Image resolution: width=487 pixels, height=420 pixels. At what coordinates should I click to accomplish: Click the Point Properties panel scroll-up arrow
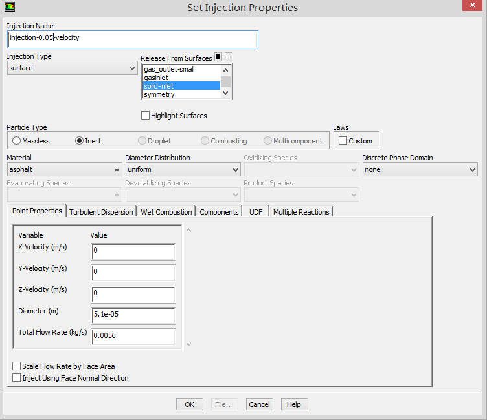coord(189,230)
